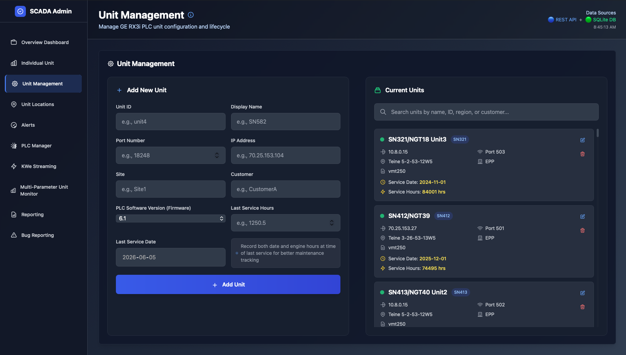The width and height of the screenshot is (626, 355).
Task: Click the search units input box
Action: [486, 112]
